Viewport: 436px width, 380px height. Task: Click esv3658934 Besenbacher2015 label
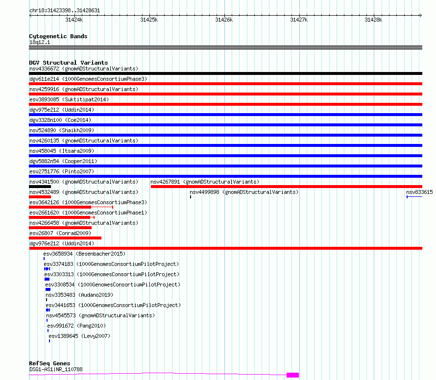pos(84,254)
